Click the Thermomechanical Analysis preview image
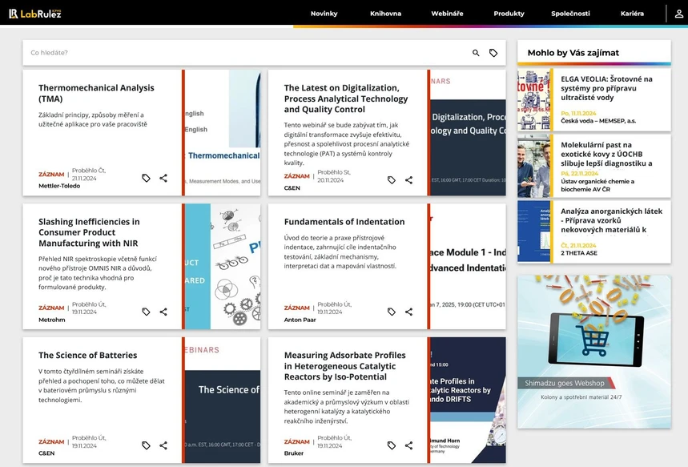The height and width of the screenshot is (467, 688). tap(223, 132)
